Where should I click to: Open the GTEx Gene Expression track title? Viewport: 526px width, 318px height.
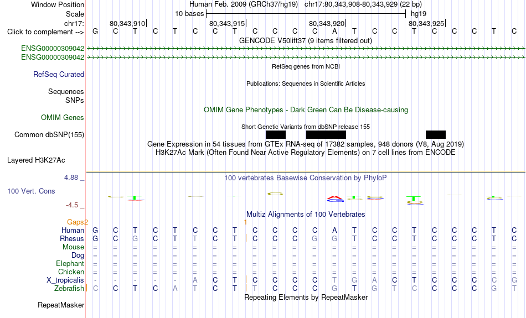[x=306, y=144]
